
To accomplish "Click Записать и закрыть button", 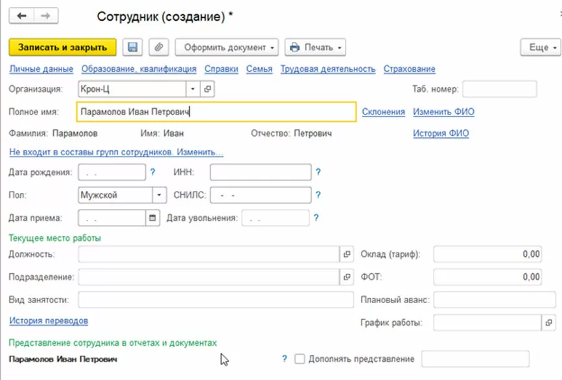I will pos(62,47).
